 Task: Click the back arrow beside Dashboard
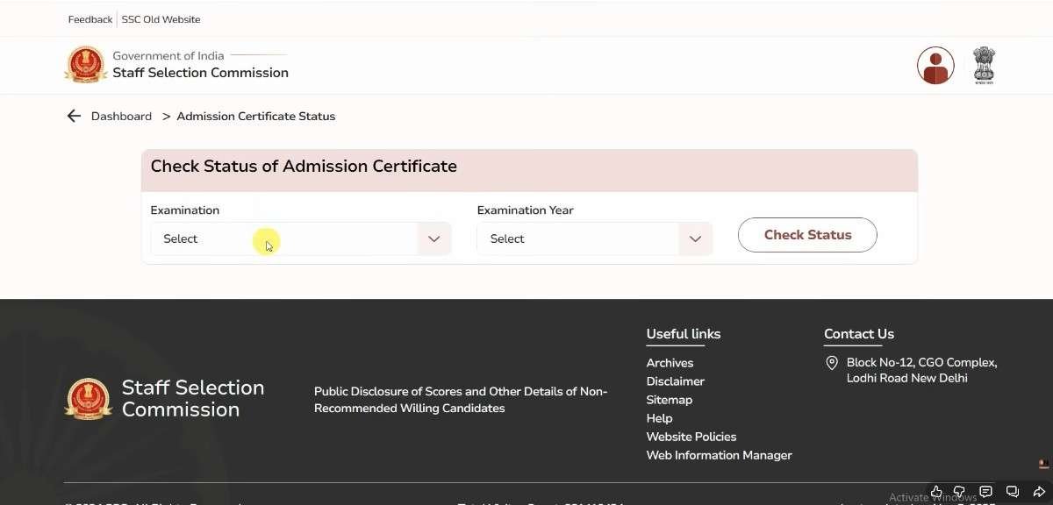pyautogui.click(x=74, y=116)
